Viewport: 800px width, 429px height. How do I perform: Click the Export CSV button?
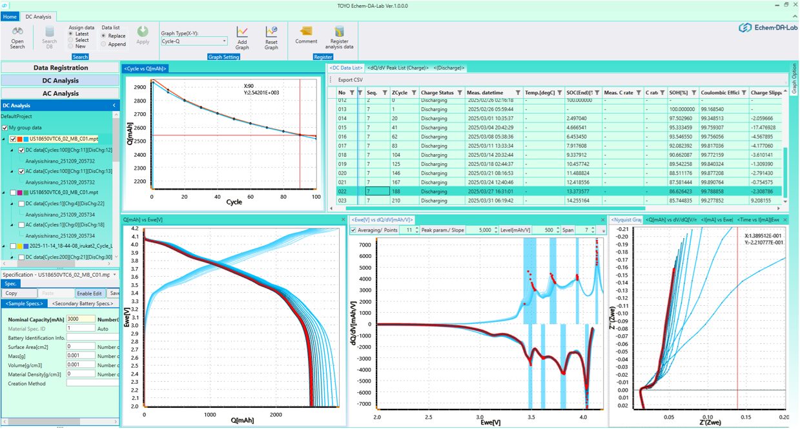coord(350,80)
